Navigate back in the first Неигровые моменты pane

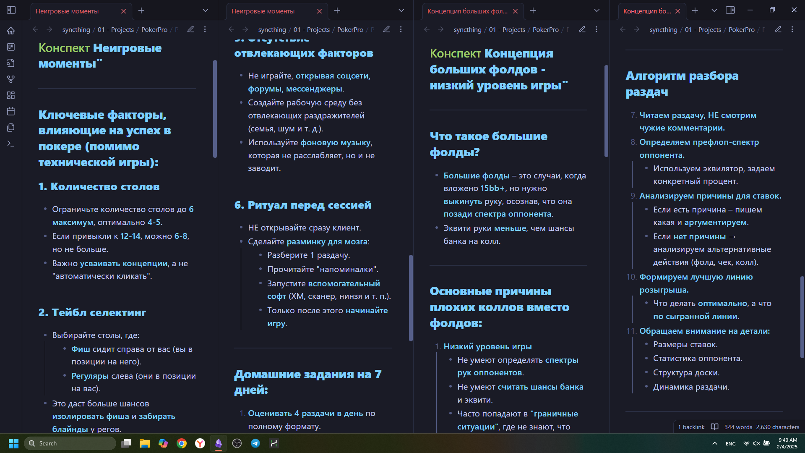point(36,29)
